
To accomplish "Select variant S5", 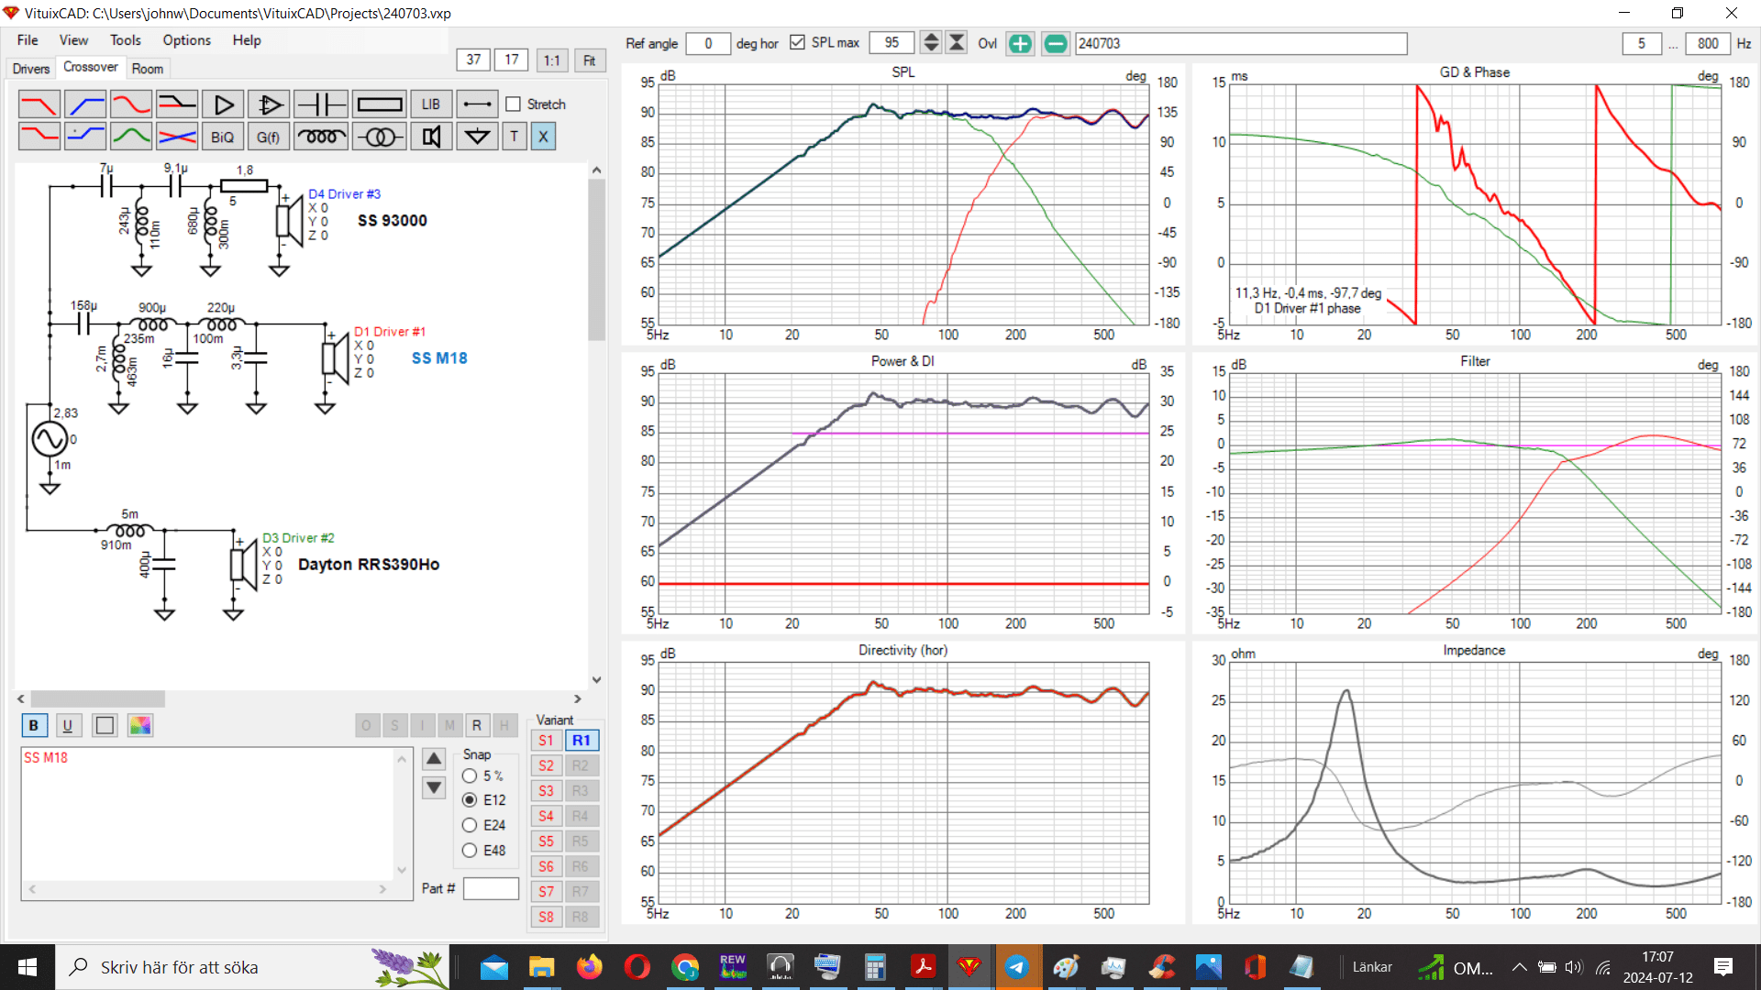I will (547, 841).
